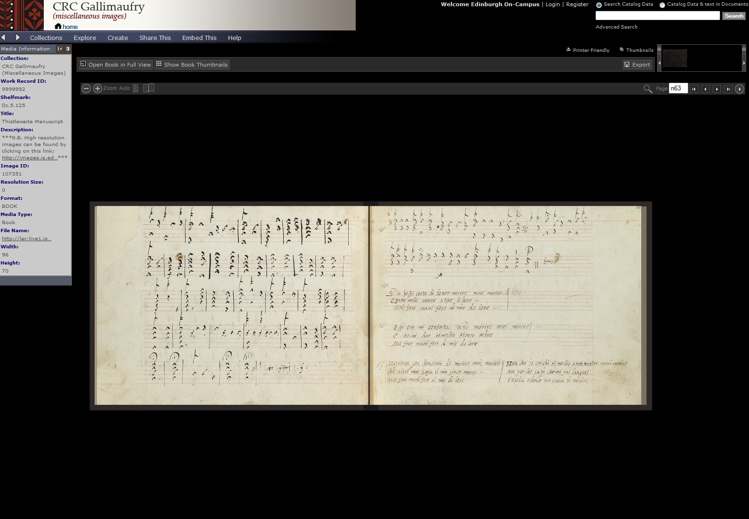
Task: Click the magnifier search icon near Page
Action: click(x=648, y=89)
